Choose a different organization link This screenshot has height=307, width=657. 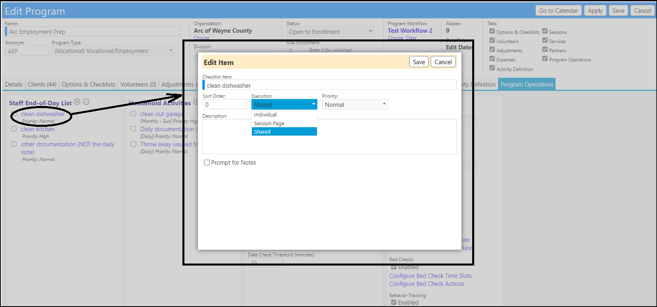click(x=202, y=38)
